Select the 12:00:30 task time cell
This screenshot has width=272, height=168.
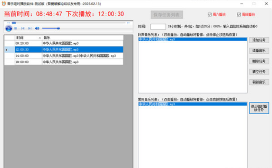[x=28, y=50]
